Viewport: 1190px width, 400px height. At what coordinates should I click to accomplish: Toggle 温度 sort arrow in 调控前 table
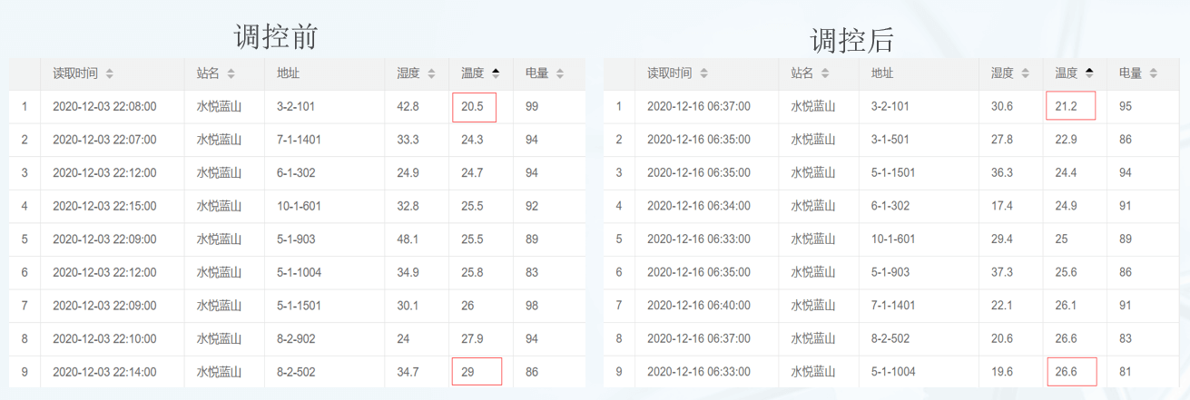(x=496, y=73)
